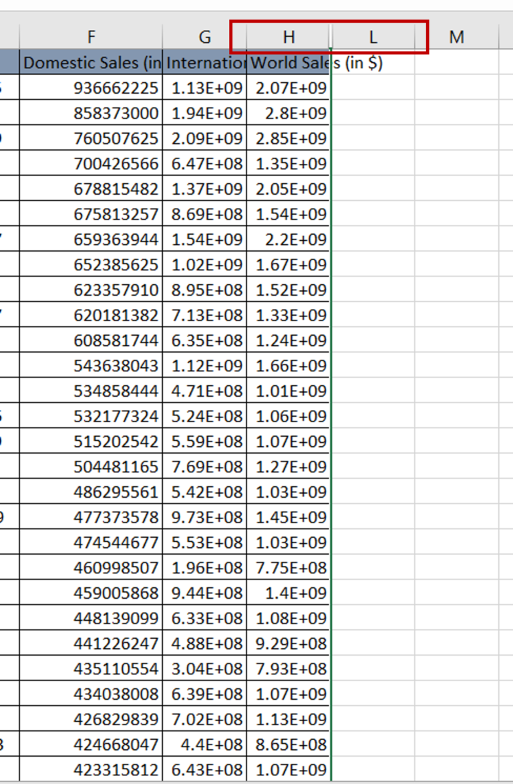The width and height of the screenshot is (513, 784).
Task: Click the World Sales header cell
Action: (289, 62)
